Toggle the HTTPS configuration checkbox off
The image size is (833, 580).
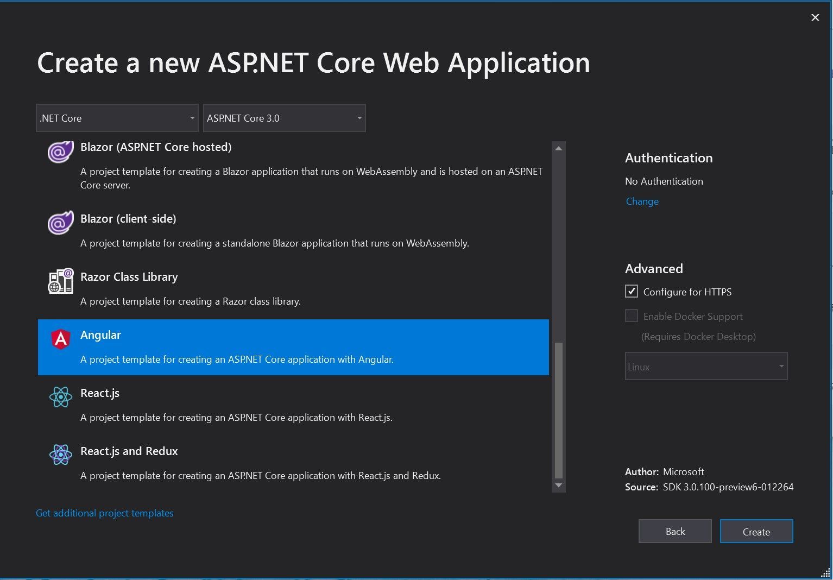(631, 291)
